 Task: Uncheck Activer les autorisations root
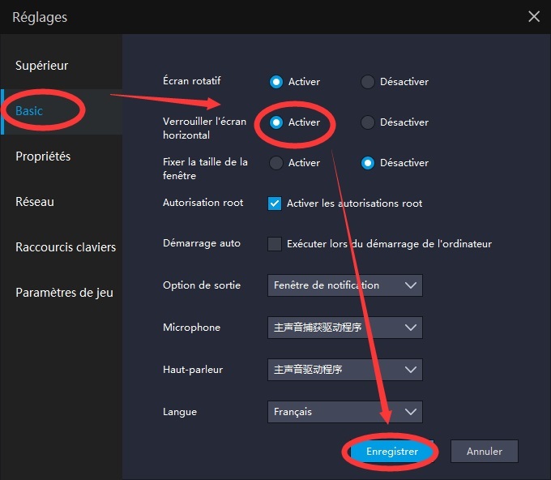(275, 204)
